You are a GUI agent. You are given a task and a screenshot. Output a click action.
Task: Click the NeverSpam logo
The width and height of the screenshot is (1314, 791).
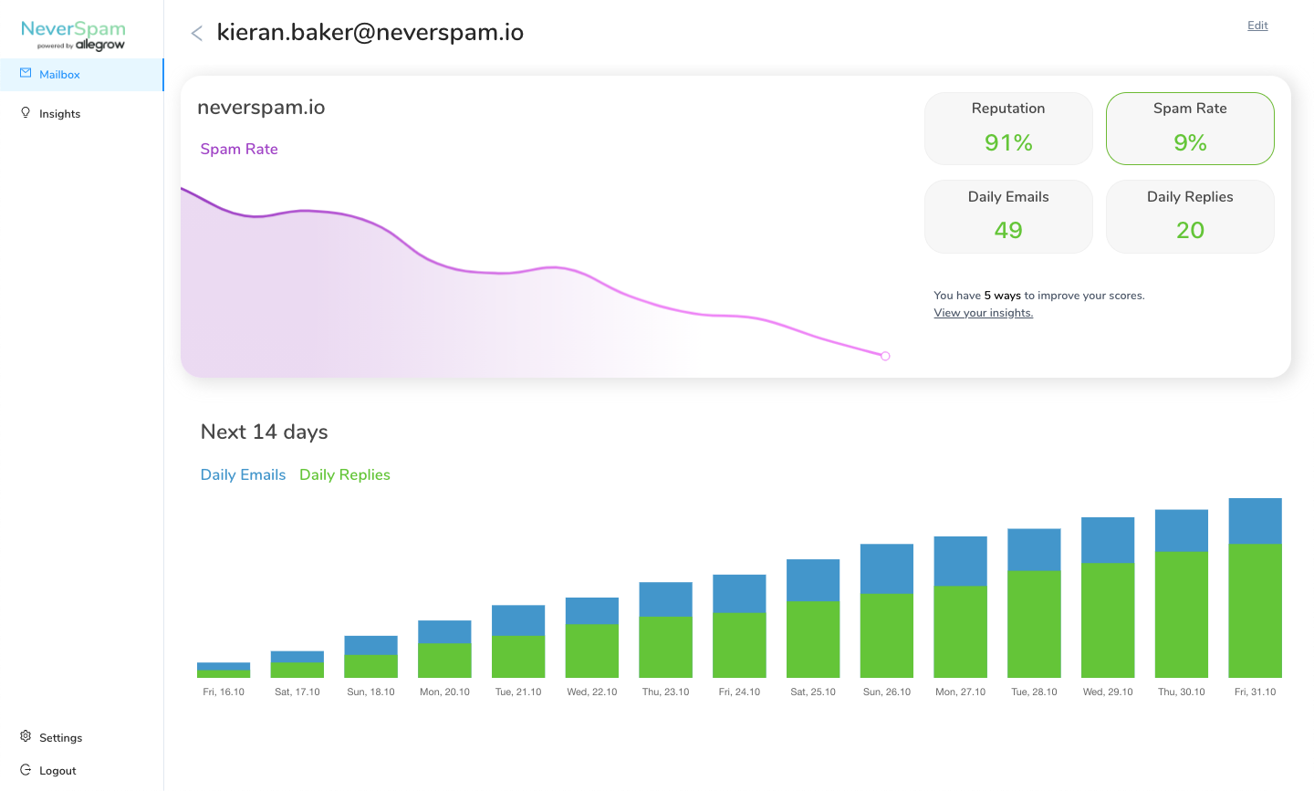point(73,36)
